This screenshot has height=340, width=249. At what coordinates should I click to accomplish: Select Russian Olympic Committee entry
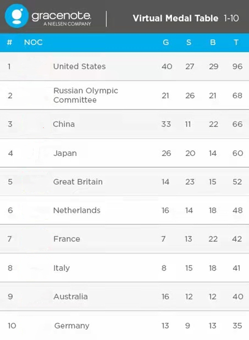tap(85, 95)
